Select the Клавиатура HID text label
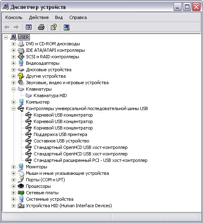Image resolution: width=203 pixels, height=223 pixels. pyautogui.click(x=50, y=96)
